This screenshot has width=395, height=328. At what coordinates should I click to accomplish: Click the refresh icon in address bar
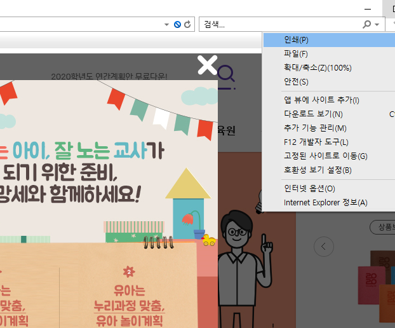pyautogui.click(x=187, y=24)
